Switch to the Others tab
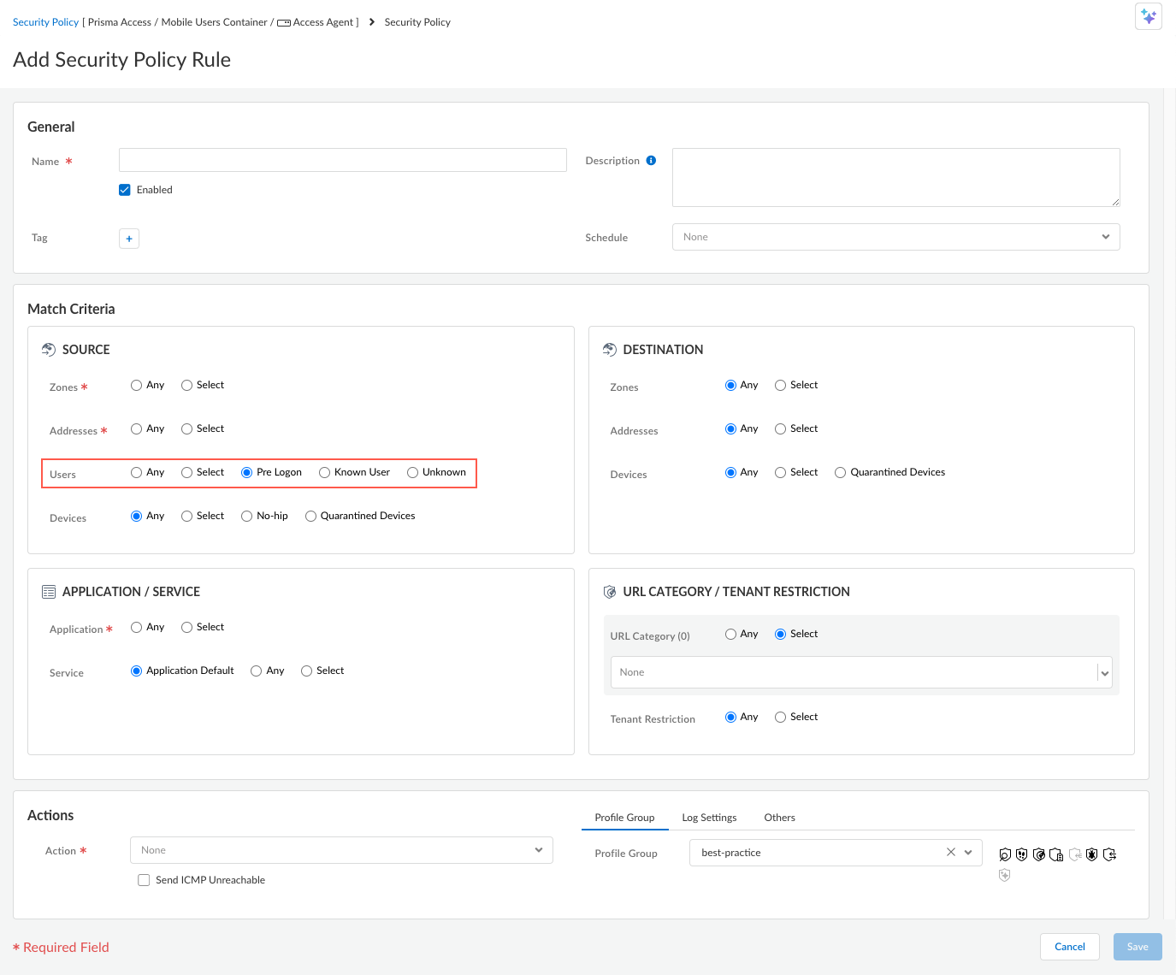The image size is (1176, 975). point(779,817)
